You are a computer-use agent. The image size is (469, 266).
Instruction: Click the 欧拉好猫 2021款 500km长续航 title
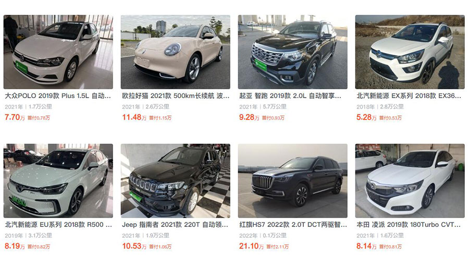tap(176, 96)
